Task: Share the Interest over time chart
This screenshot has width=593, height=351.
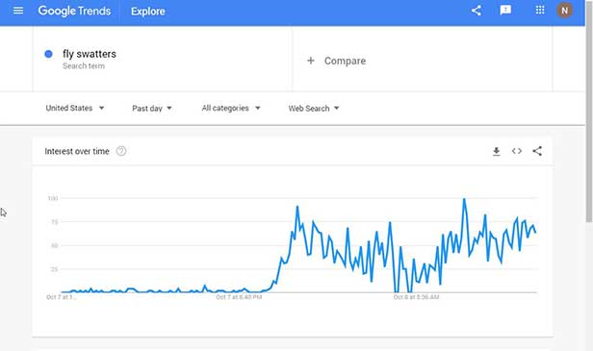Action: (537, 151)
